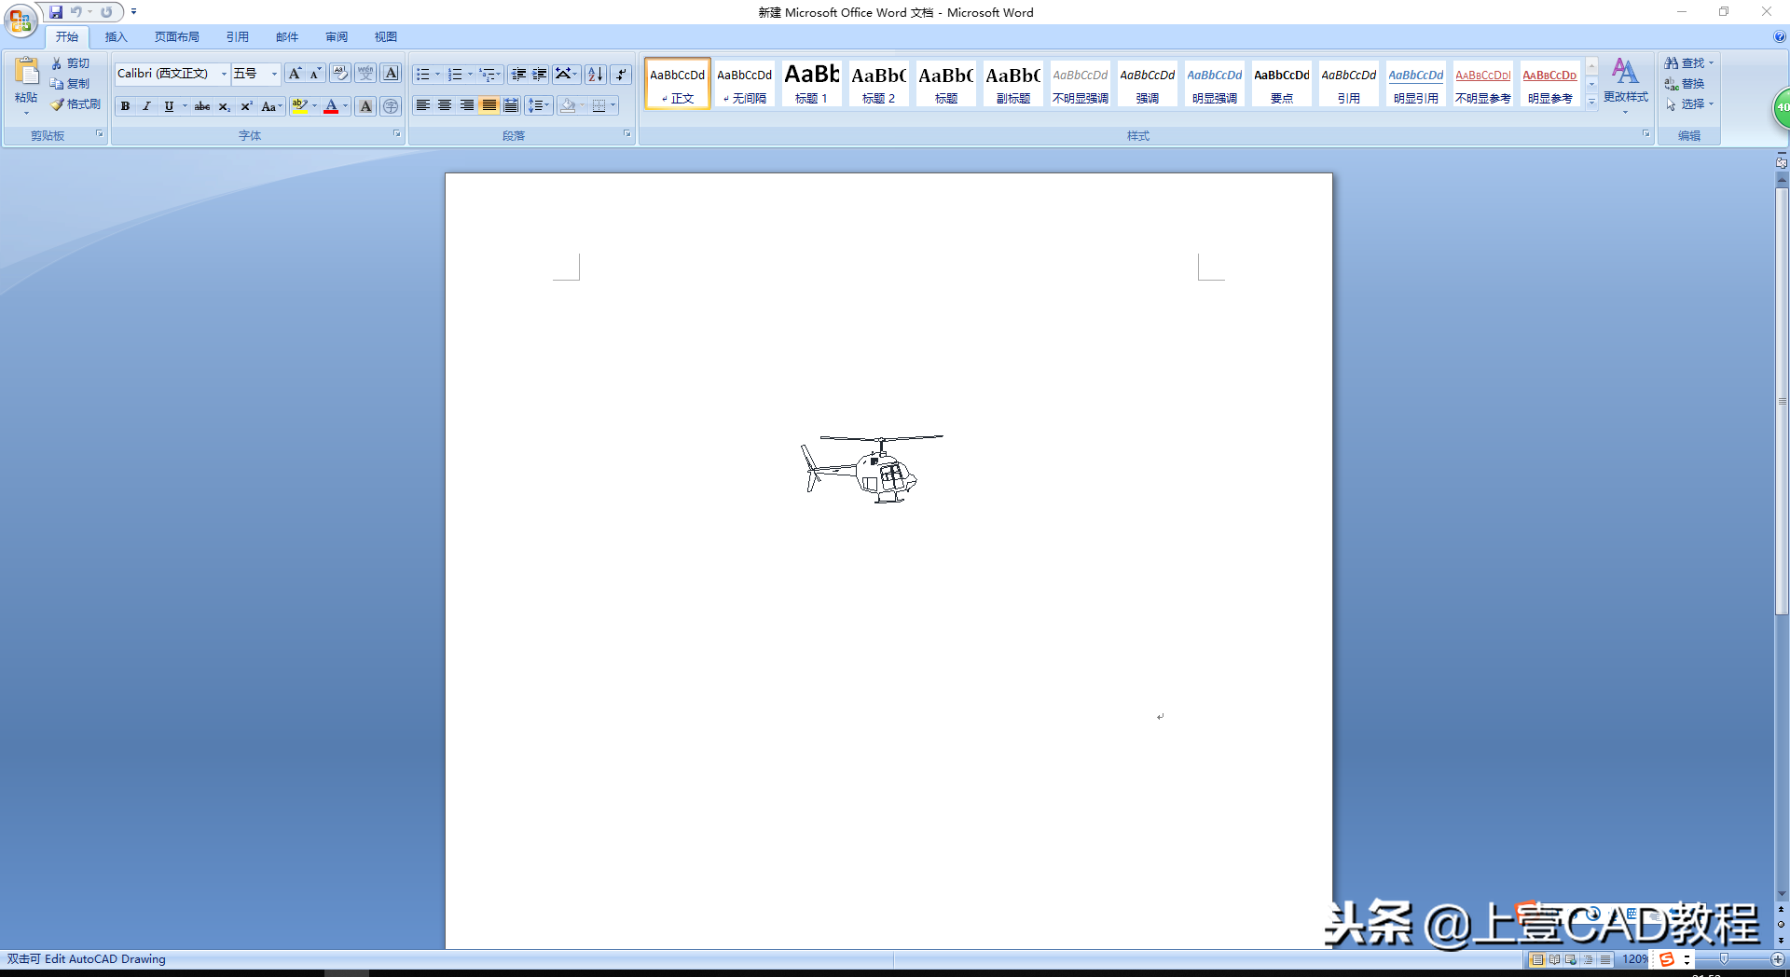This screenshot has height=977, width=1790.
Task: Apply yellow text highlight color
Action: 299,106
